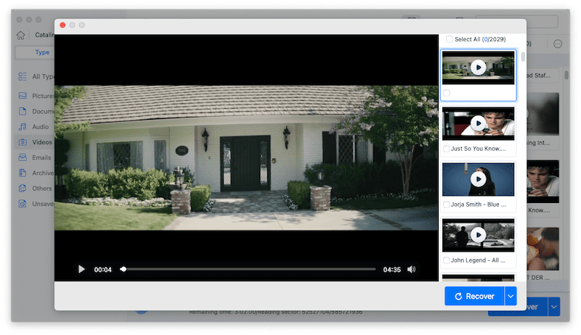Select the Archives icon in sidebar
The image size is (581, 335).
tap(23, 173)
